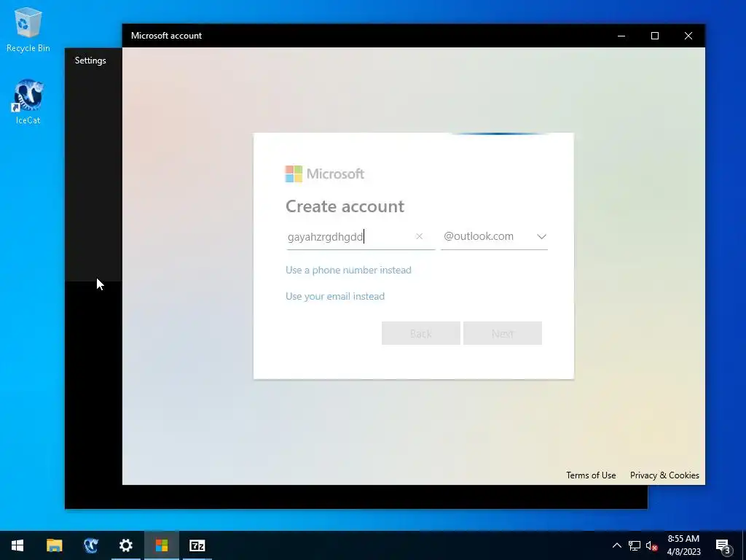This screenshot has width=746, height=560.
Task: Click the Next button
Action: tap(503, 333)
